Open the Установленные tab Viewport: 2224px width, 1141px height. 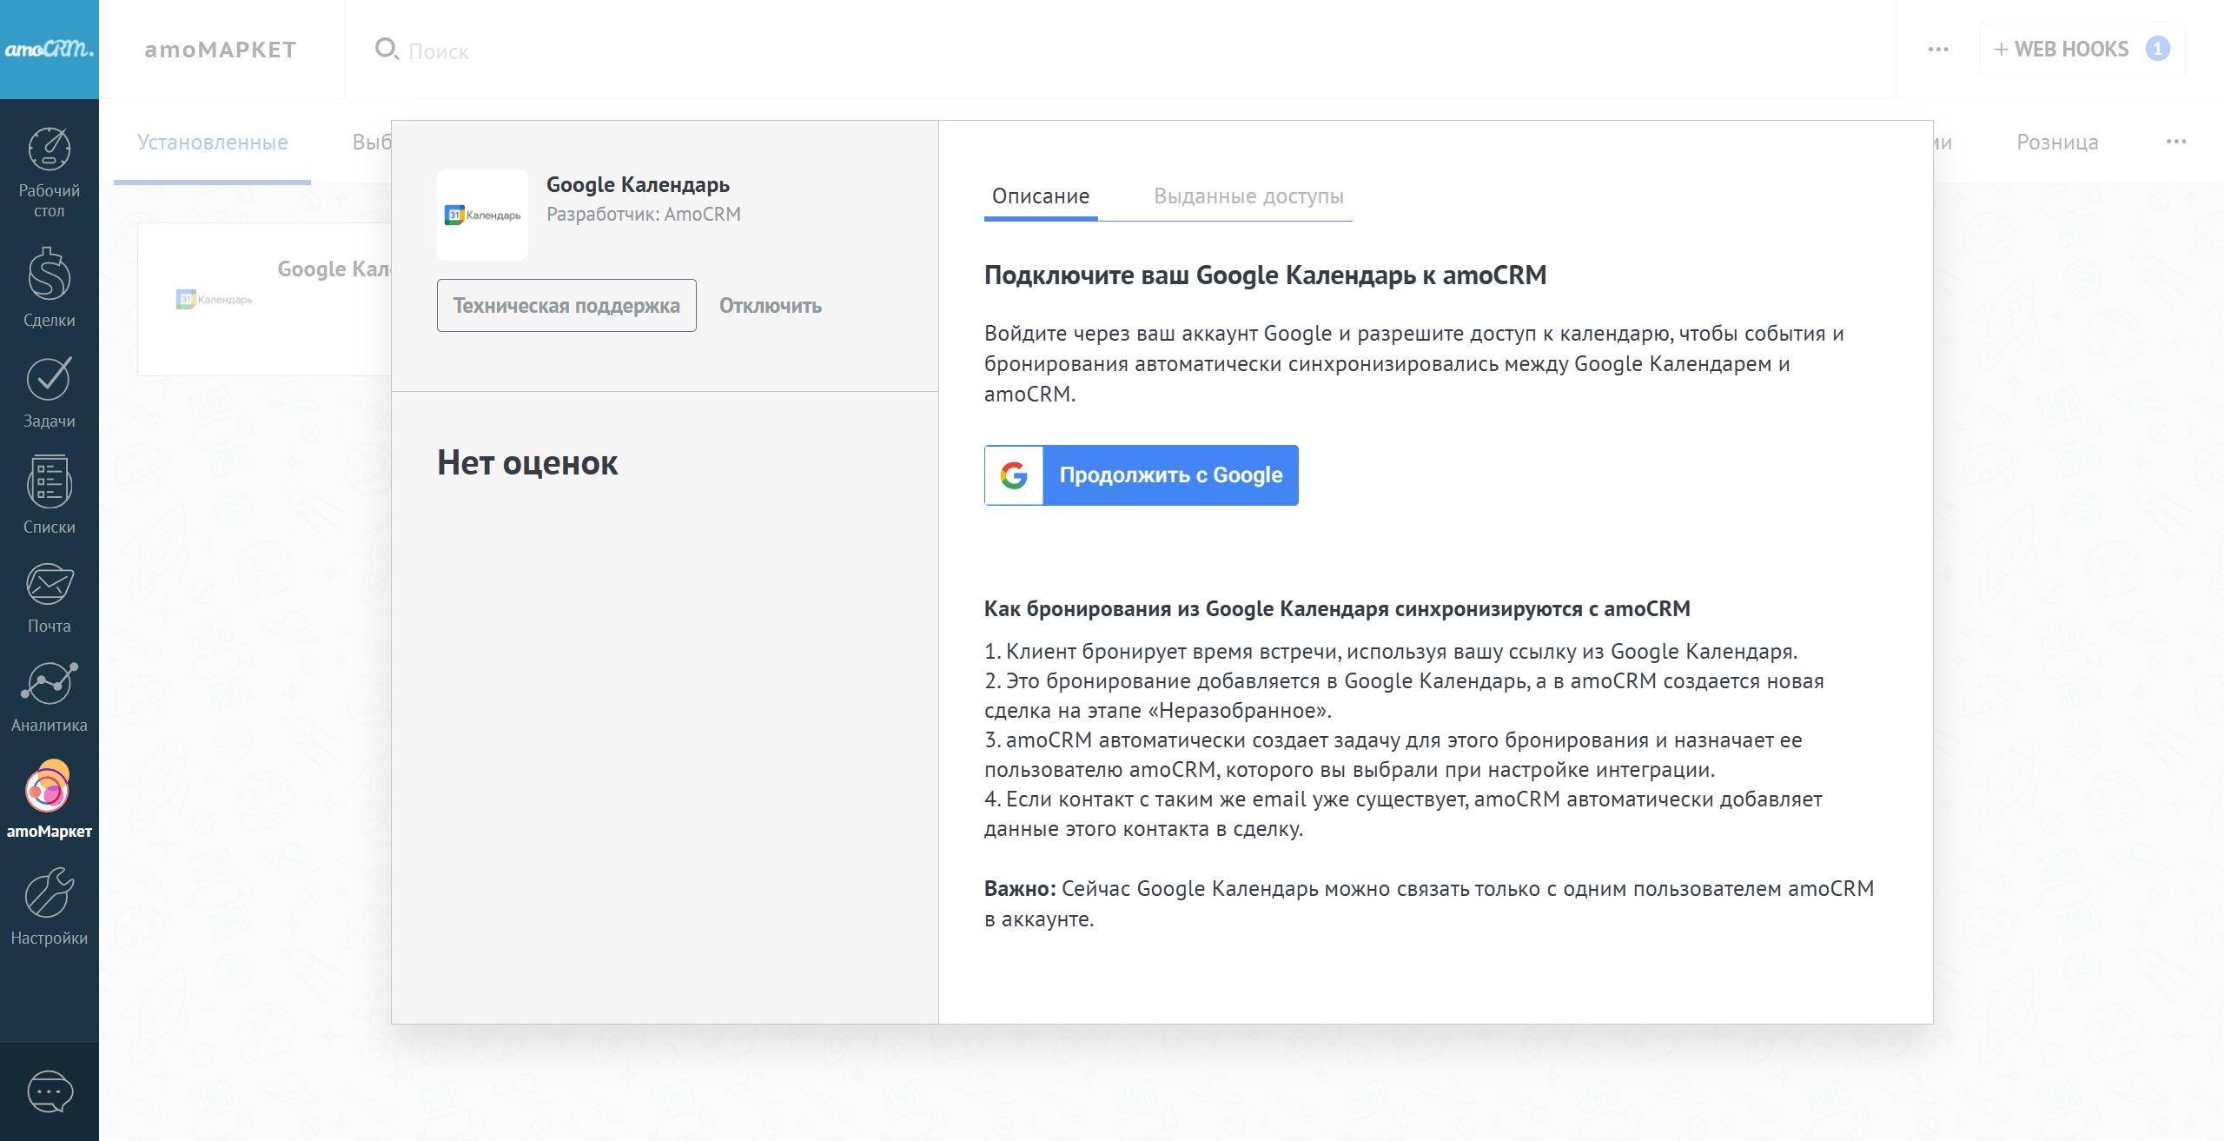(x=213, y=143)
